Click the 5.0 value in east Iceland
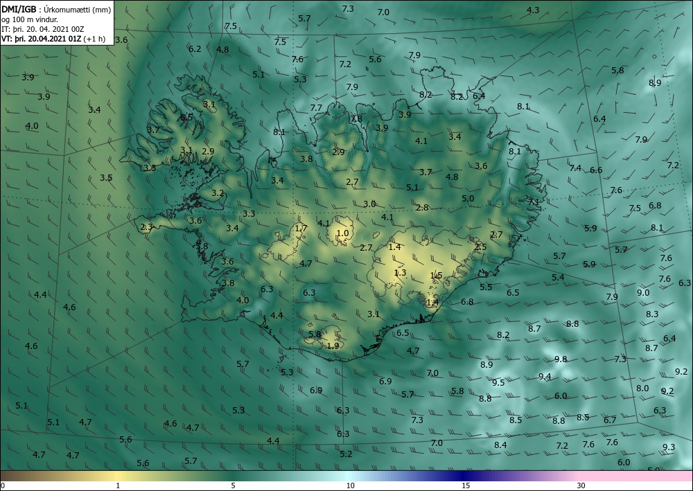 click(x=468, y=198)
